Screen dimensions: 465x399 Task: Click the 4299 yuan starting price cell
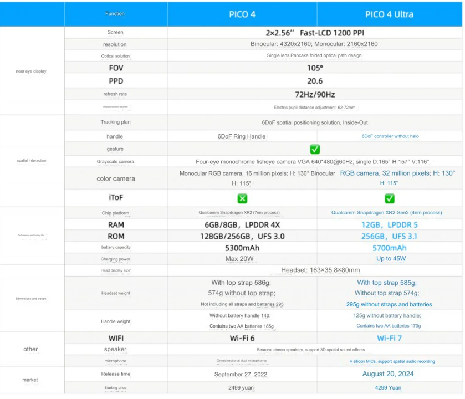(390, 388)
